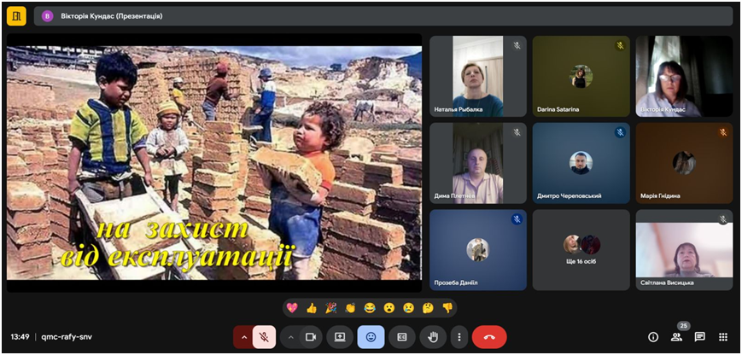Viewport: 742px width, 355px height.
Task: Send the thumbs down reaction
Action: click(x=447, y=307)
